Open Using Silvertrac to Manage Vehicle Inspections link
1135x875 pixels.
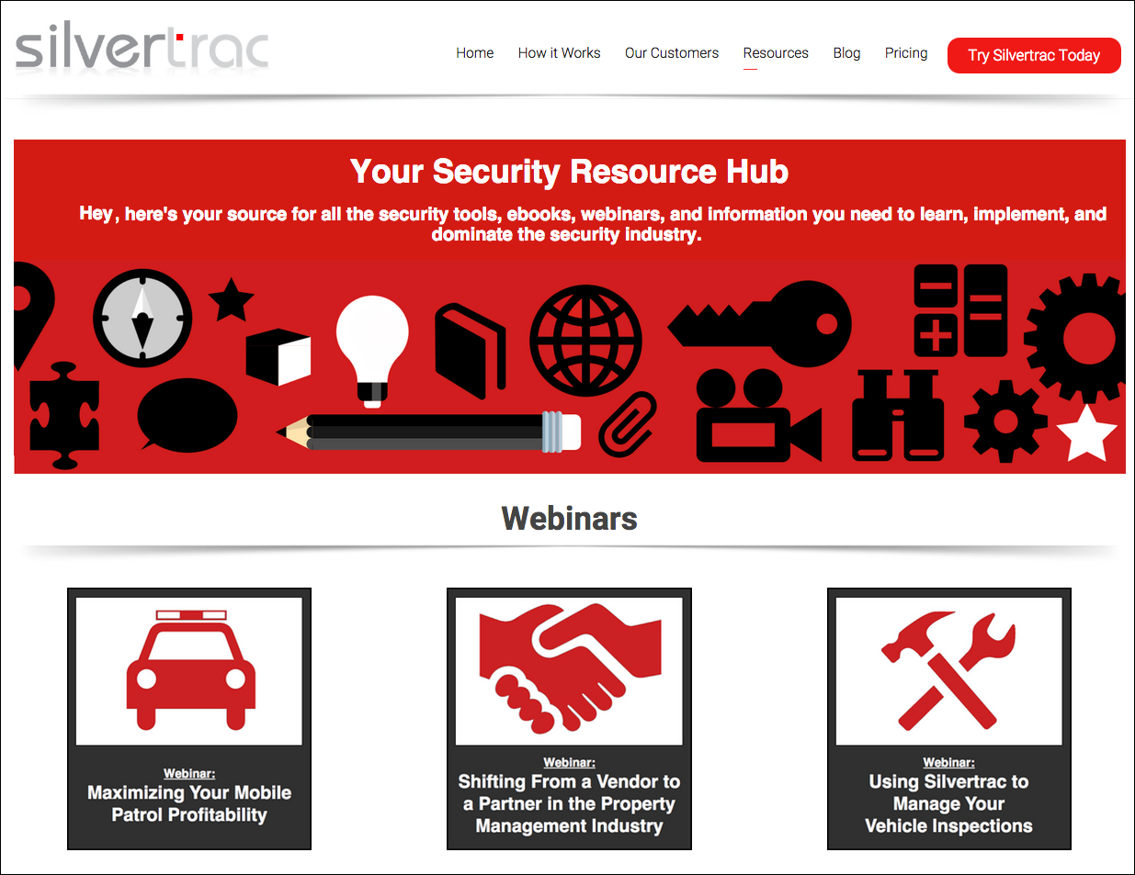click(x=948, y=803)
